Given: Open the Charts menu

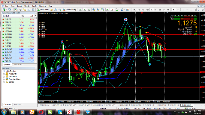Looking at the screenshot, I should click(x=27, y=6).
